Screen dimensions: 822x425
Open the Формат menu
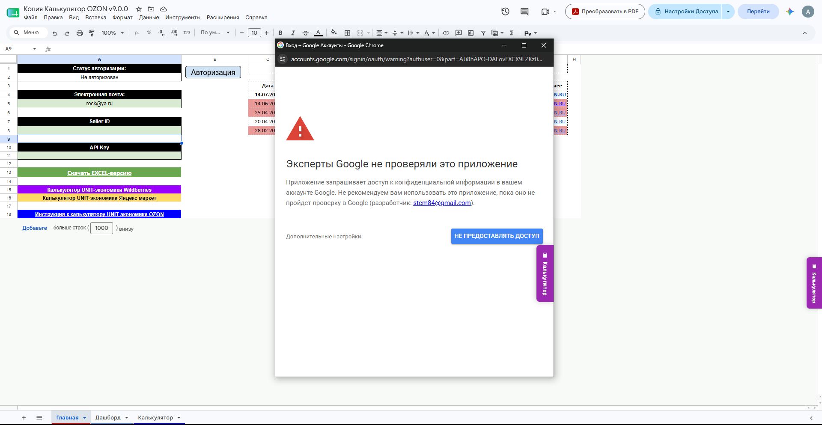coord(122,18)
